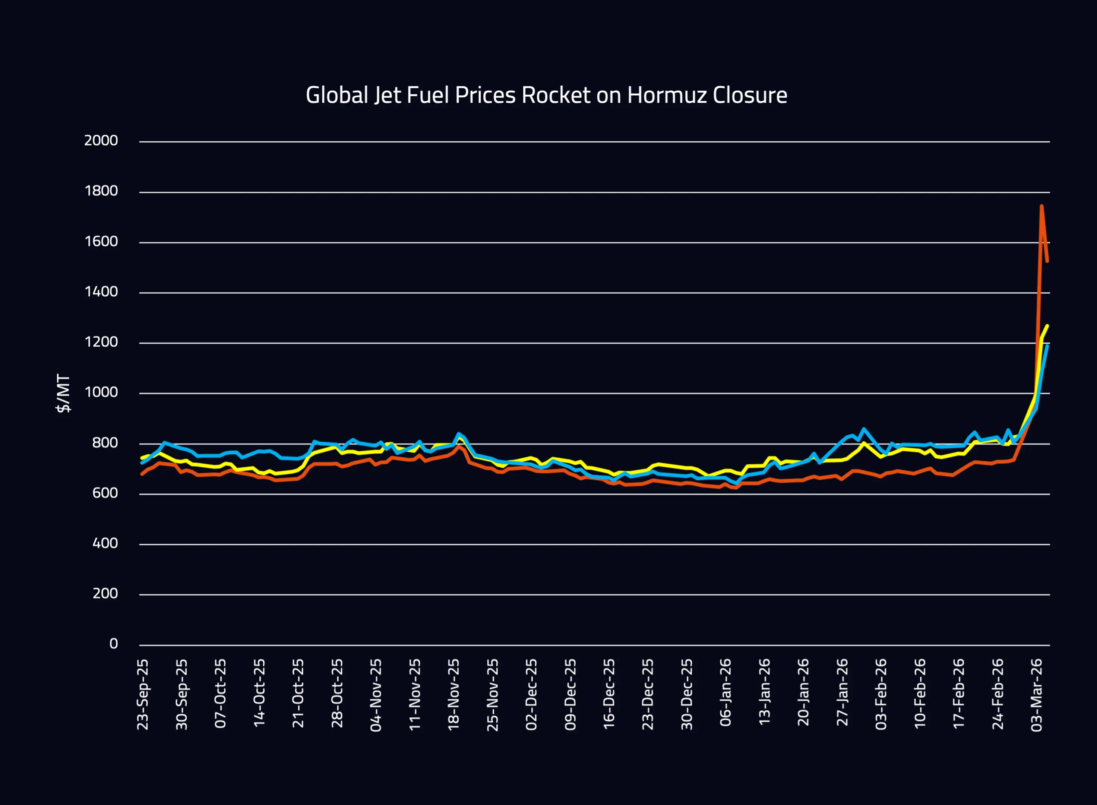This screenshot has height=805, width=1097.
Task: Click the 1400 y-axis label
Action: click(101, 292)
